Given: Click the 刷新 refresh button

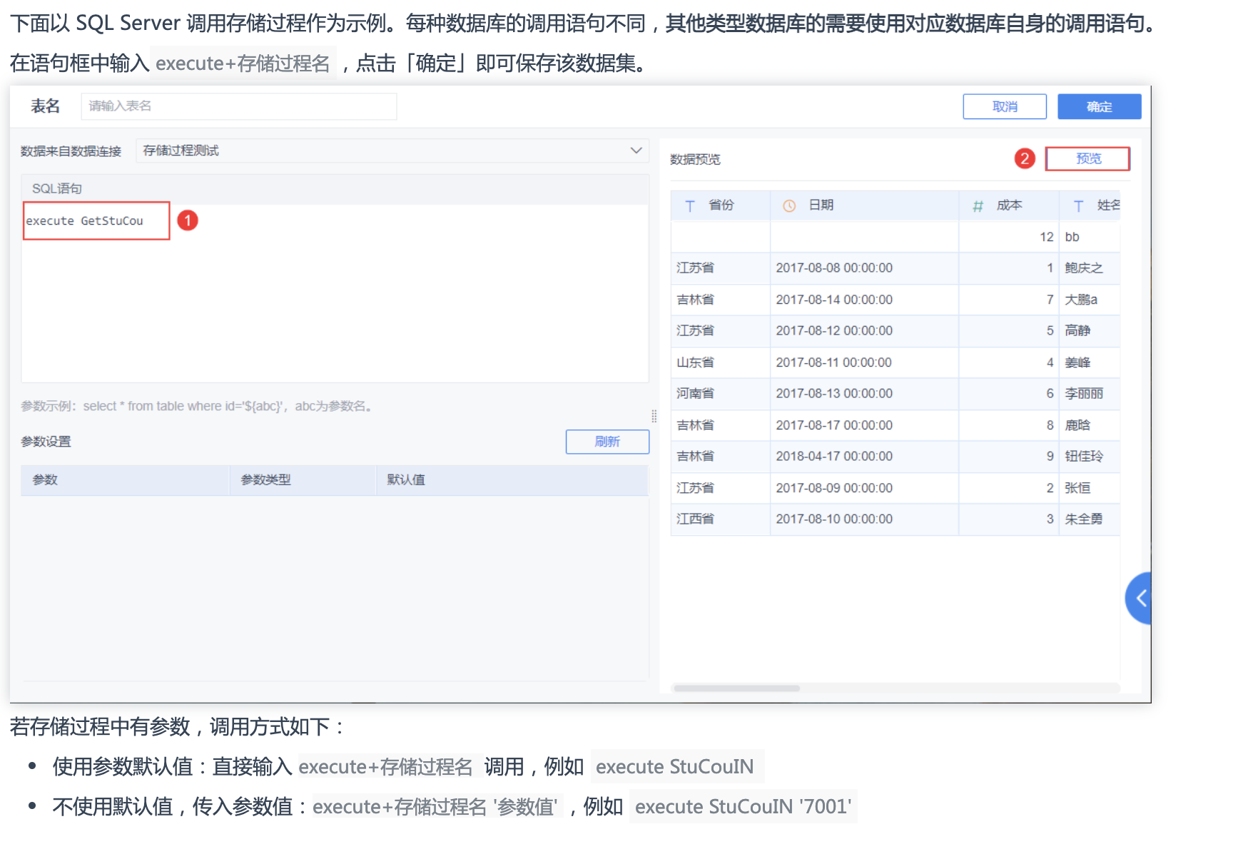Looking at the screenshot, I should coord(607,442).
